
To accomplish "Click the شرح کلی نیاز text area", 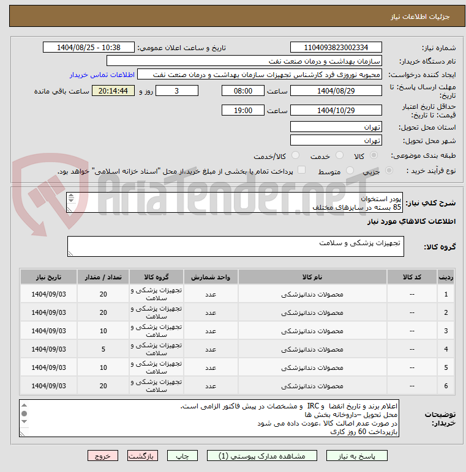I will tap(235, 202).
